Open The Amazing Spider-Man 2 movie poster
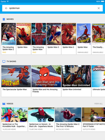 pos(8,34)
